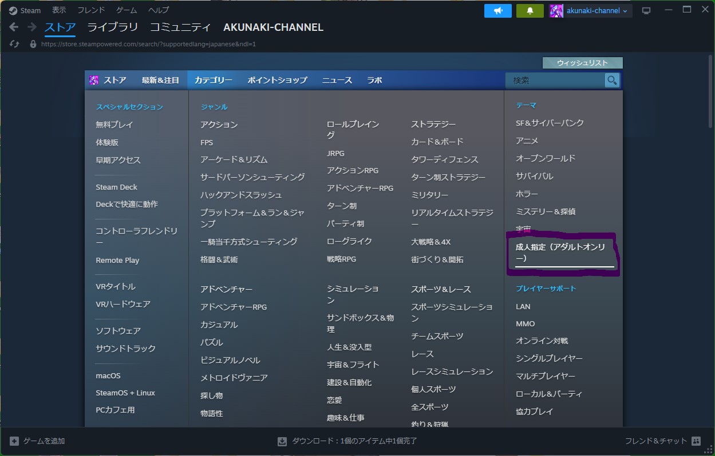Open notifications via the green bell icon
The width and height of the screenshot is (715, 456).
pos(530,11)
